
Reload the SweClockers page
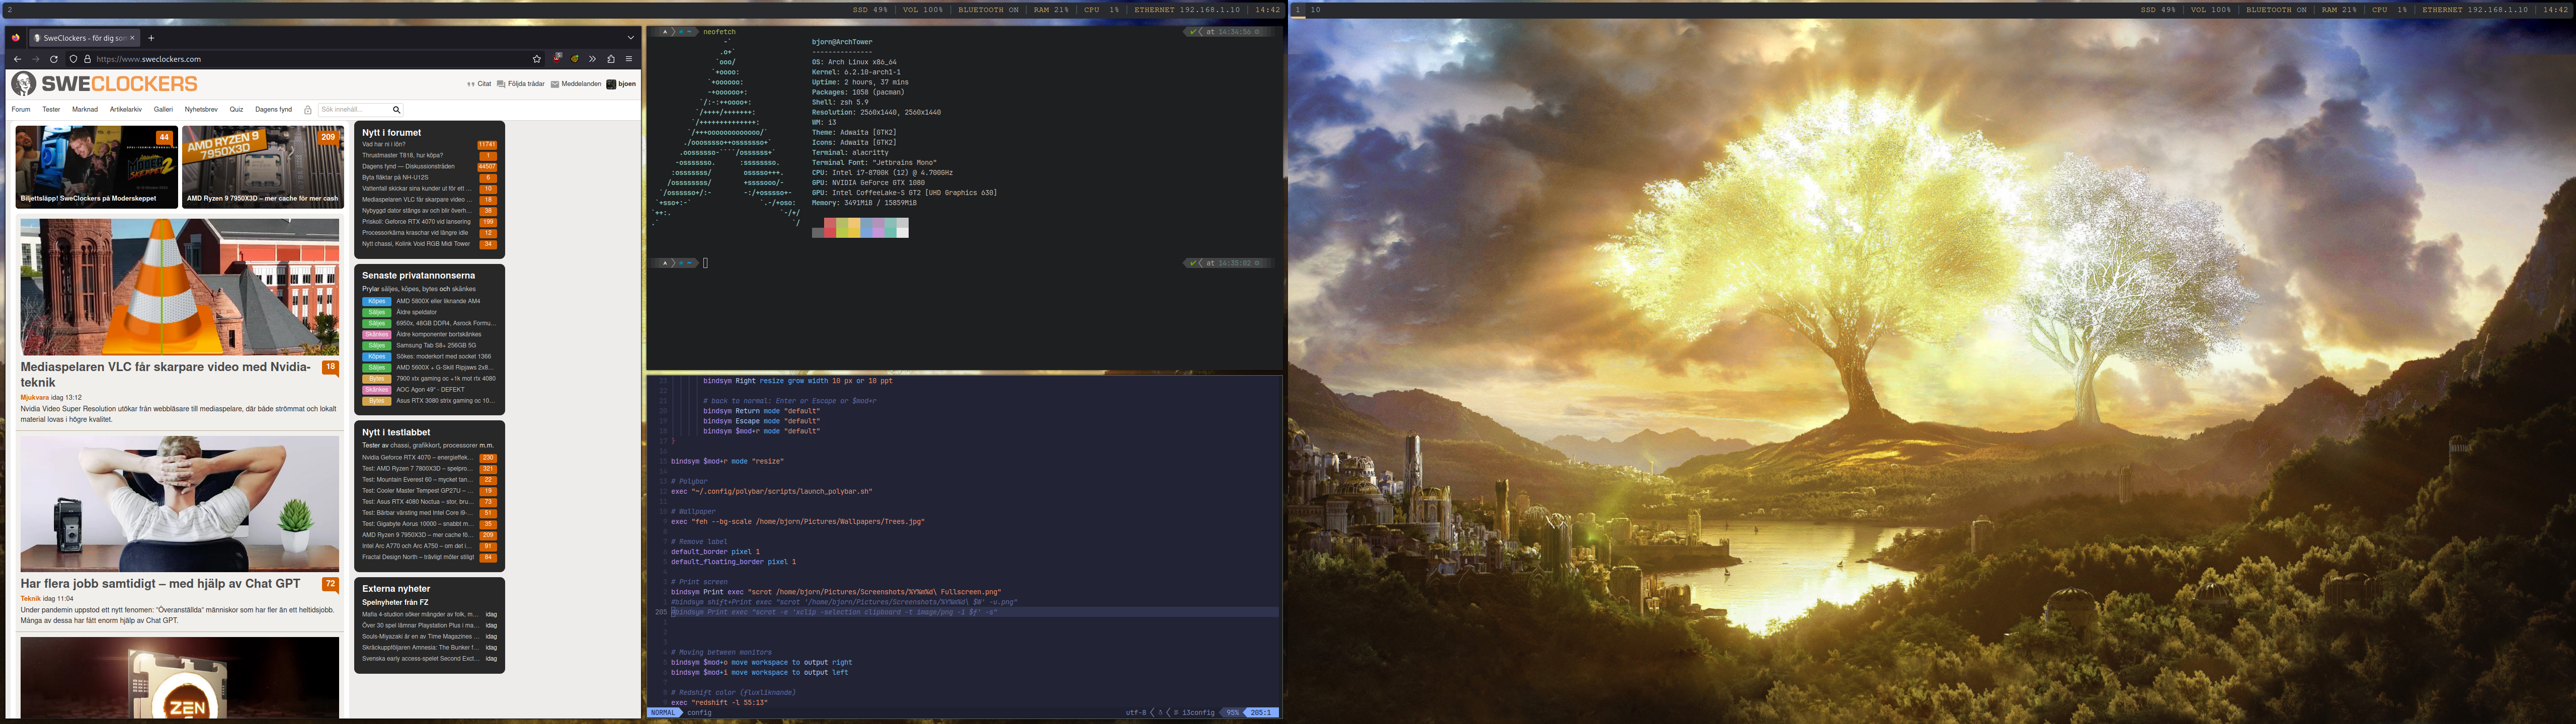coord(54,59)
